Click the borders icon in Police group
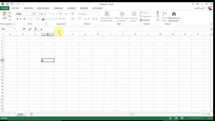This screenshot has height=121, width=215. [31, 19]
